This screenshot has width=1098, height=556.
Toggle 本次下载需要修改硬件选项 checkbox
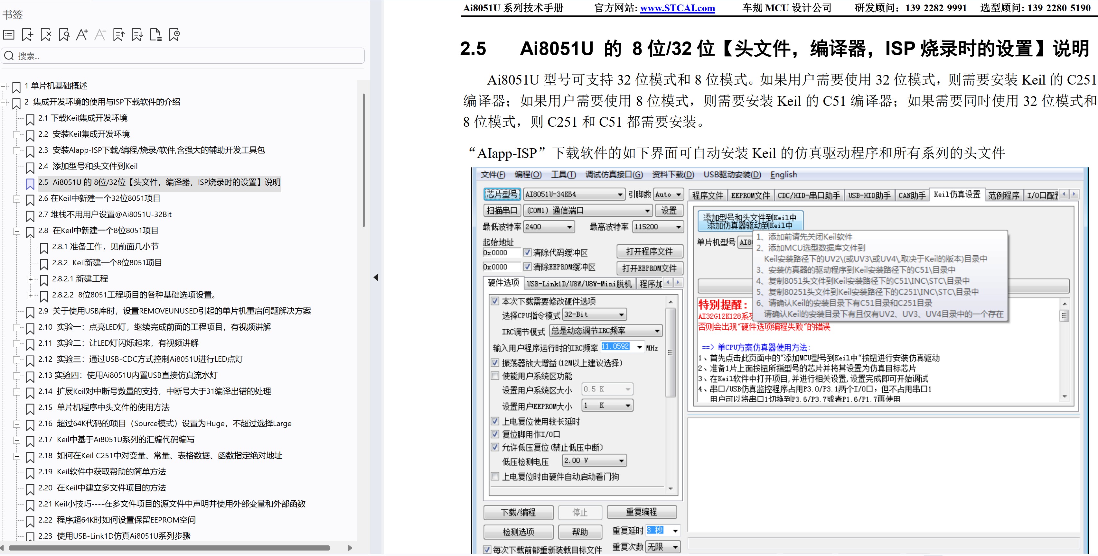(x=495, y=301)
